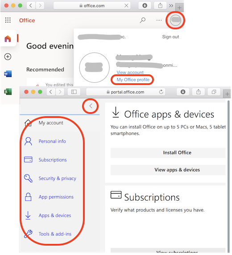
Task: Open a new tab in the office.com window
Action: tap(179, 8)
